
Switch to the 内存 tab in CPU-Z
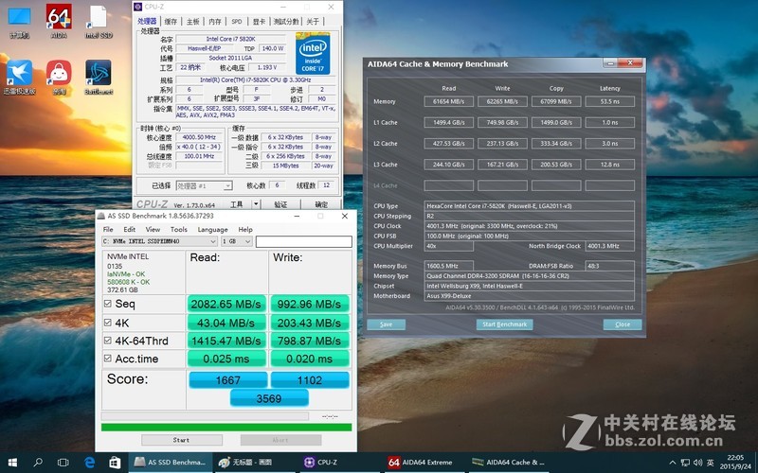coord(215,21)
